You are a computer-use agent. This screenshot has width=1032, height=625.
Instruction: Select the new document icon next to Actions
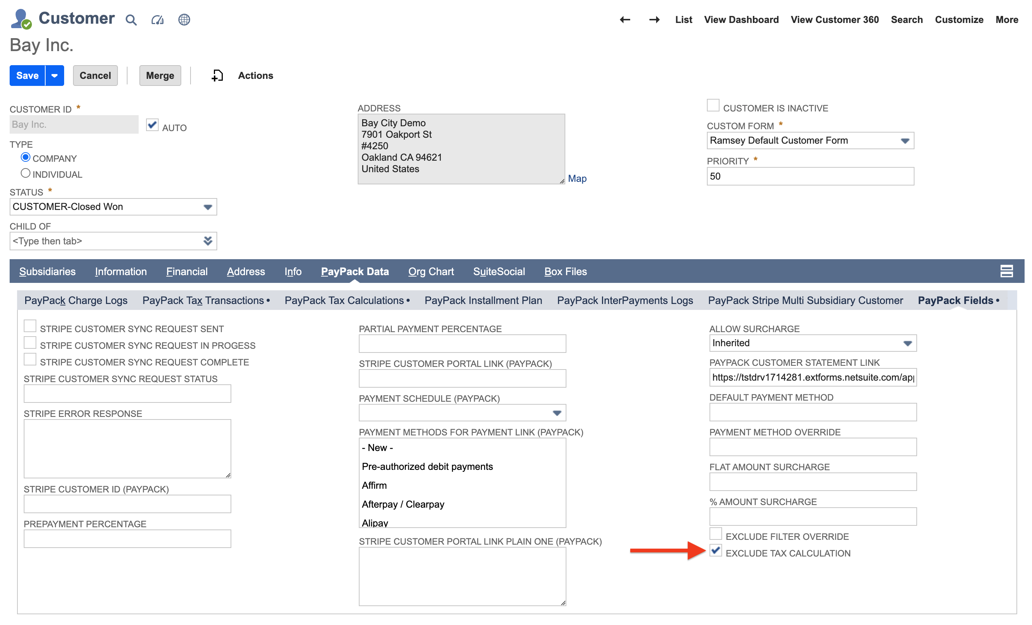(216, 75)
